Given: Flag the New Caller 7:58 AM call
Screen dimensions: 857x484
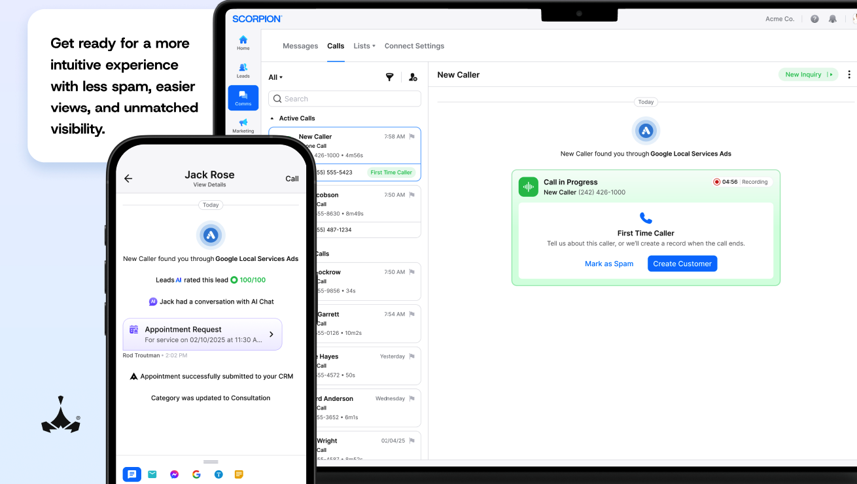Looking at the screenshot, I should pyautogui.click(x=412, y=137).
